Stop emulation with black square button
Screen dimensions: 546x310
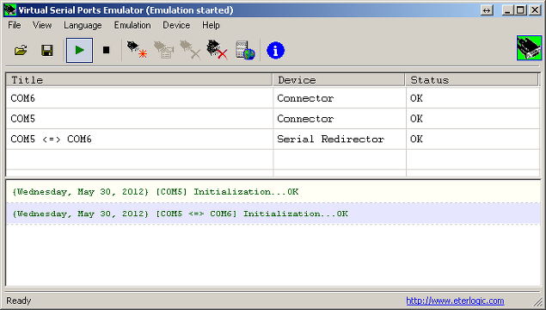[x=107, y=50]
